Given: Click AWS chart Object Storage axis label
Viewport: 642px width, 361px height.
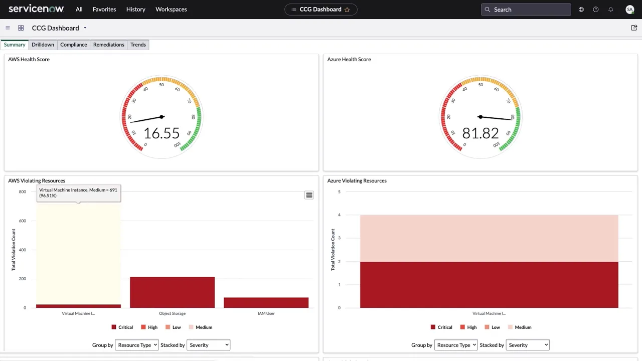Looking at the screenshot, I should (x=172, y=313).
